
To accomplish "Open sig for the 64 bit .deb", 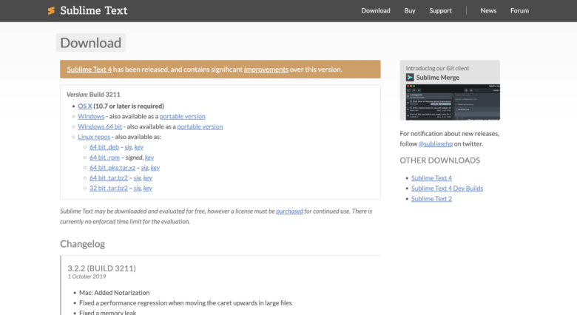I will (x=128, y=147).
